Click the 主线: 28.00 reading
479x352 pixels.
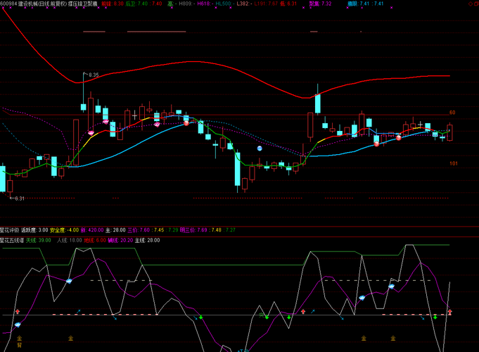pos(148,240)
